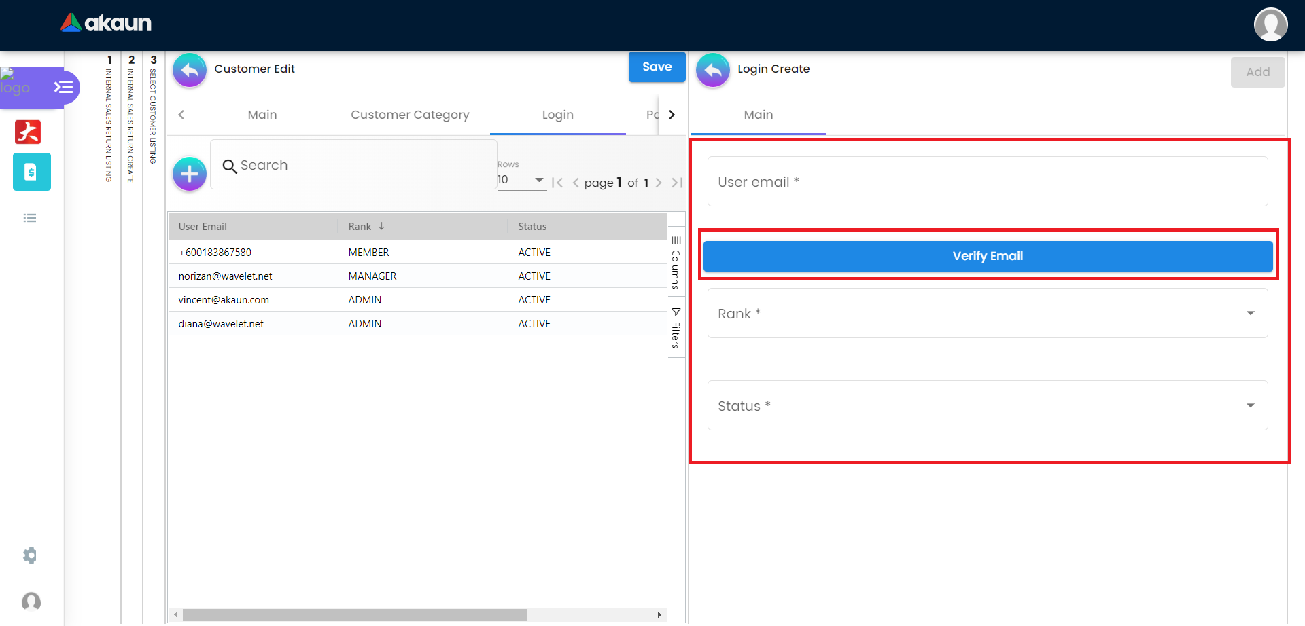
Task: Click the user profile avatar at top right
Action: 1270,24
